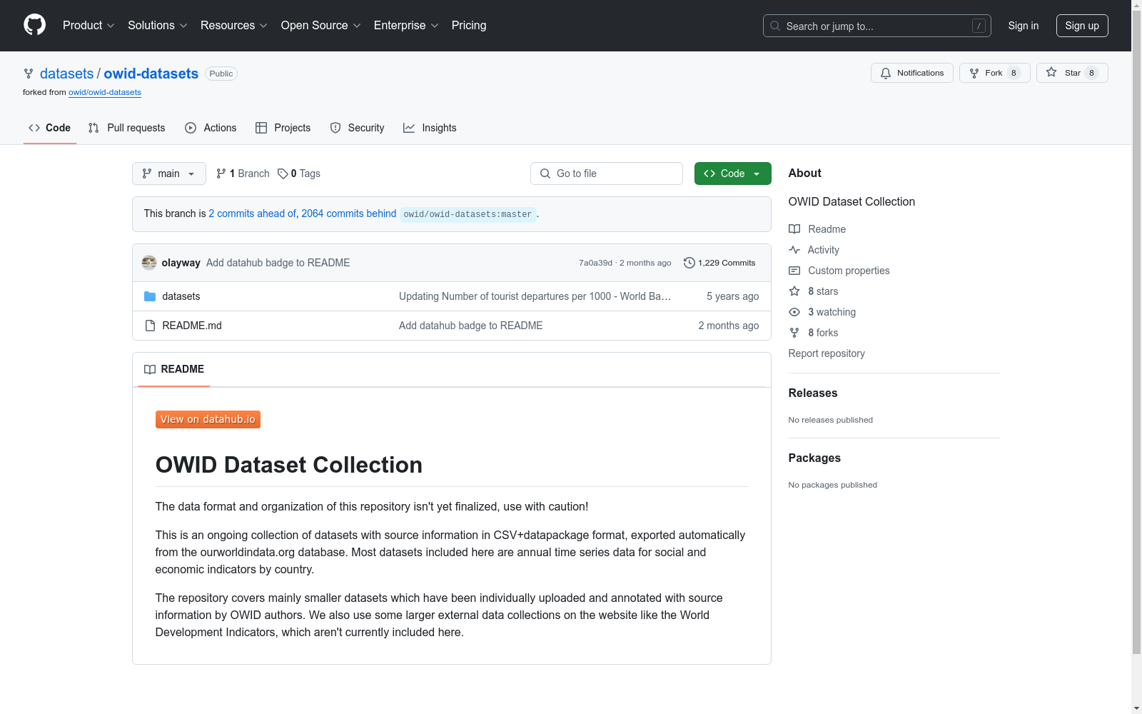Click the View on datahub.io badge

tap(207, 419)
